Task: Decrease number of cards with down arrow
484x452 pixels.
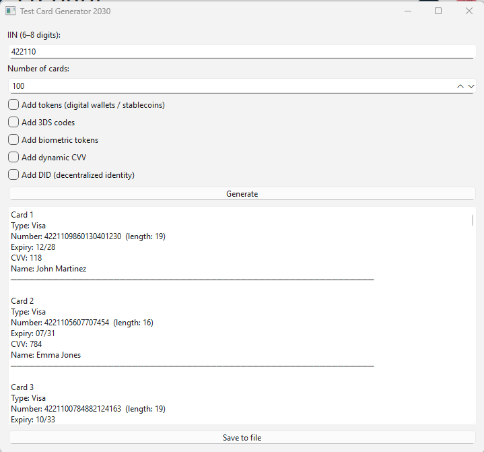Action: coord(471,86)
